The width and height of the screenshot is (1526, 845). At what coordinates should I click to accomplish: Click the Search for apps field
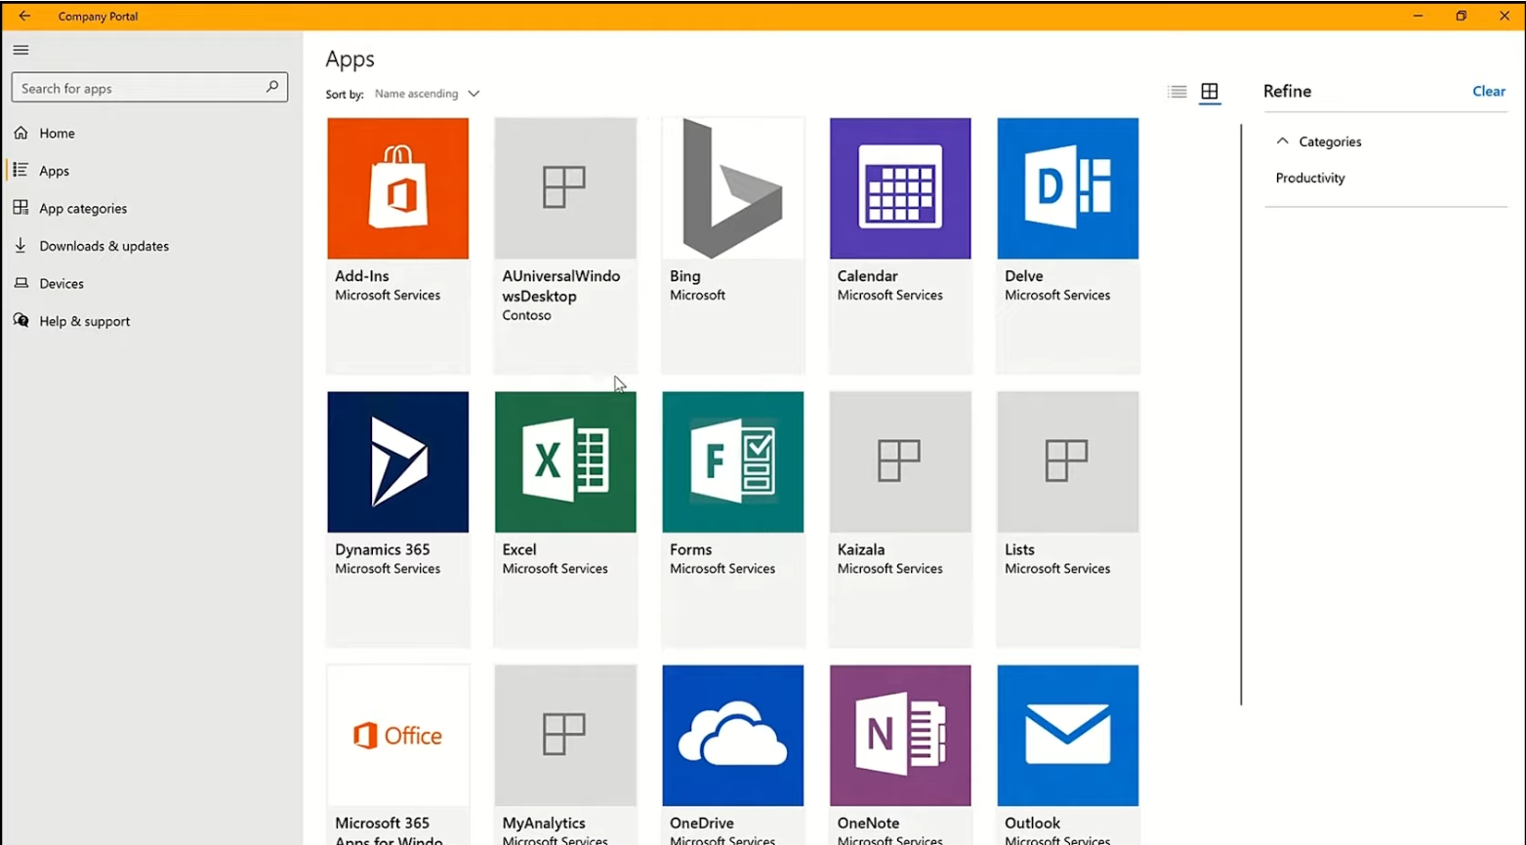coord(142,88)
